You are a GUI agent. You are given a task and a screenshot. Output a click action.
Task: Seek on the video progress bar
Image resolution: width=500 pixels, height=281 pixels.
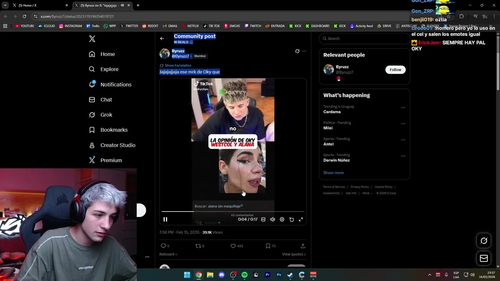click(233, 212)
